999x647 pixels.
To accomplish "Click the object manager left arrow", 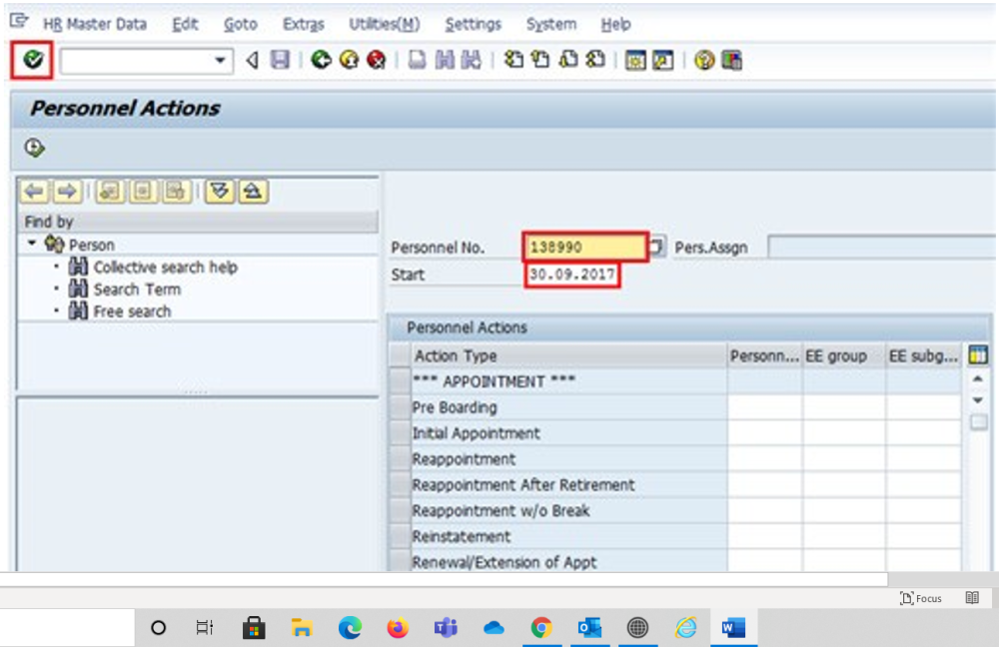I will 34,191.
